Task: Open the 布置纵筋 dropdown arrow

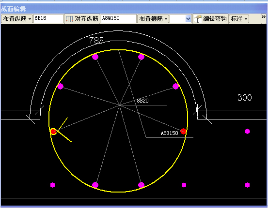Action: click(x=30, y=19)
